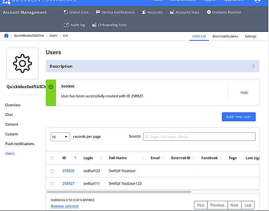Expand the Description panel

point(153,66)
